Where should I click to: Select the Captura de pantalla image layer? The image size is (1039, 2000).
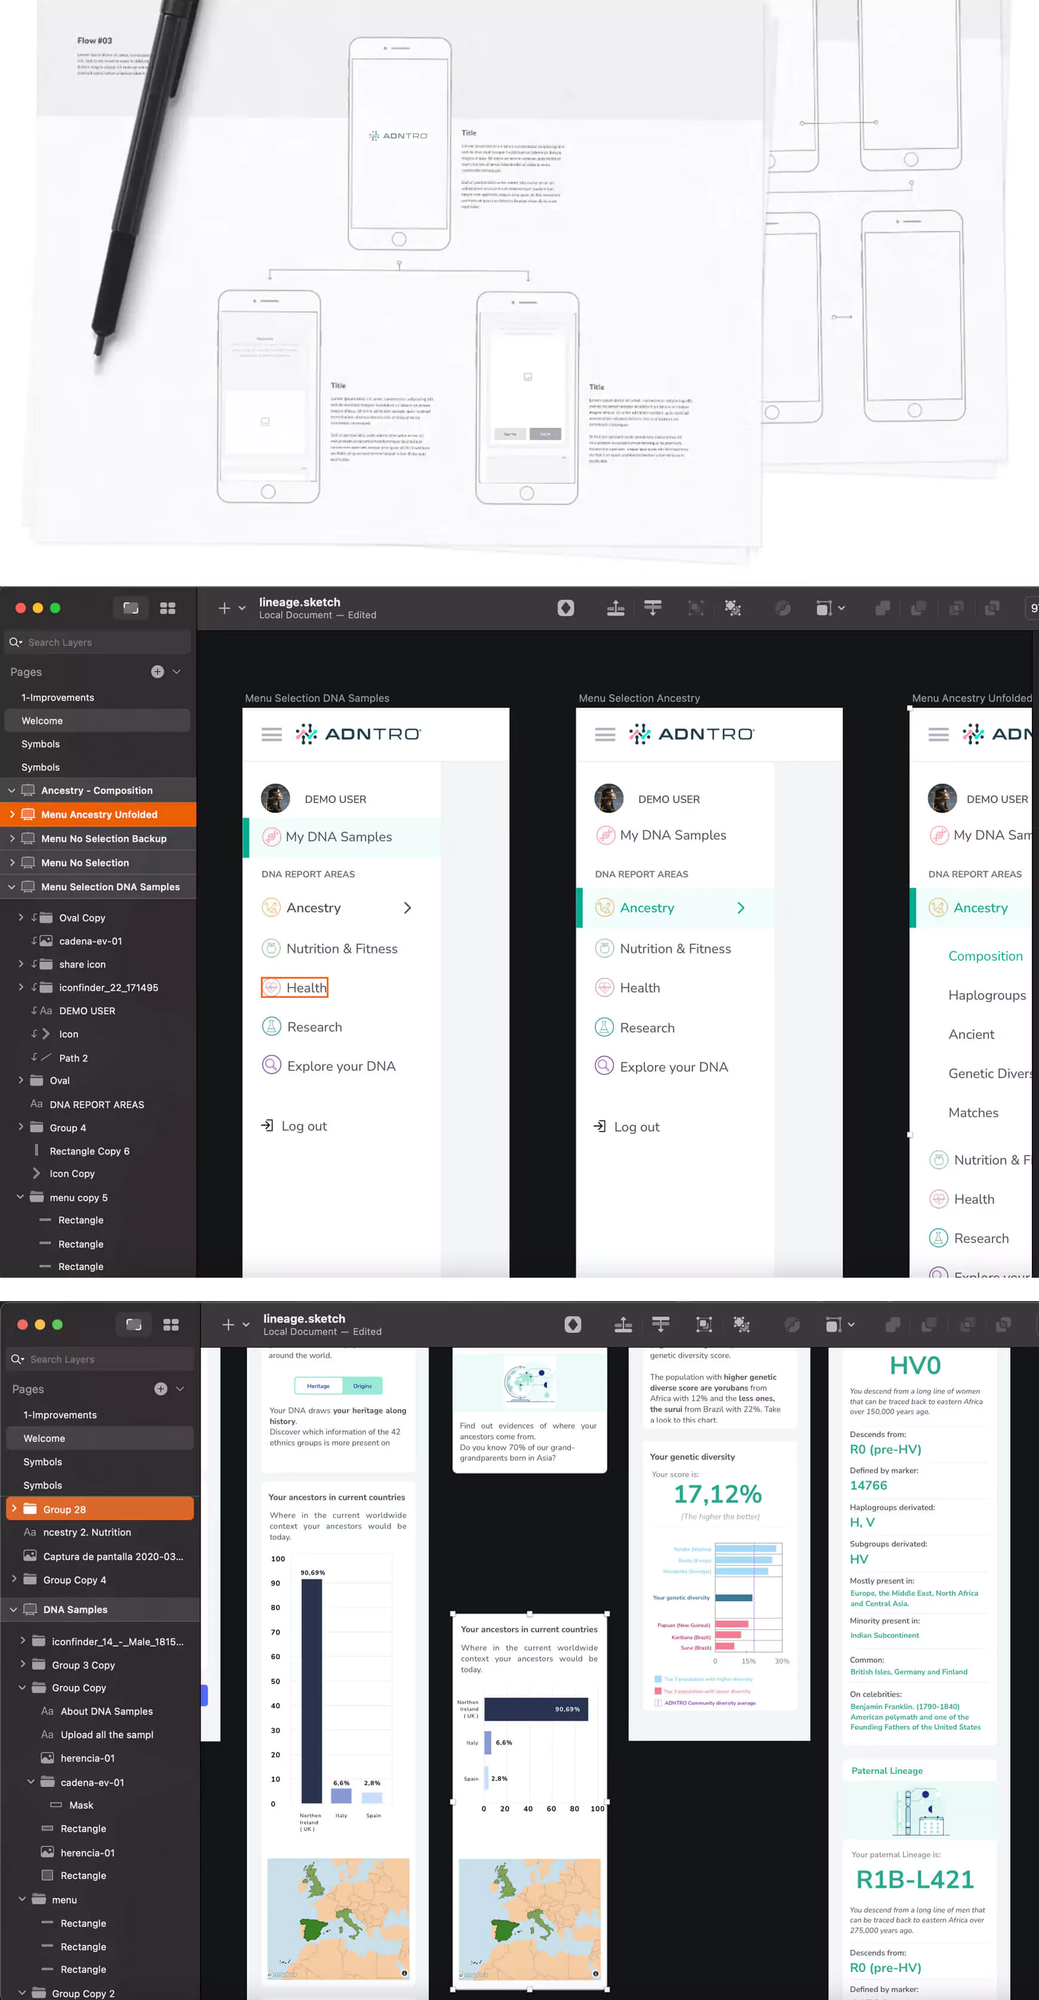tap(113, 1556)
